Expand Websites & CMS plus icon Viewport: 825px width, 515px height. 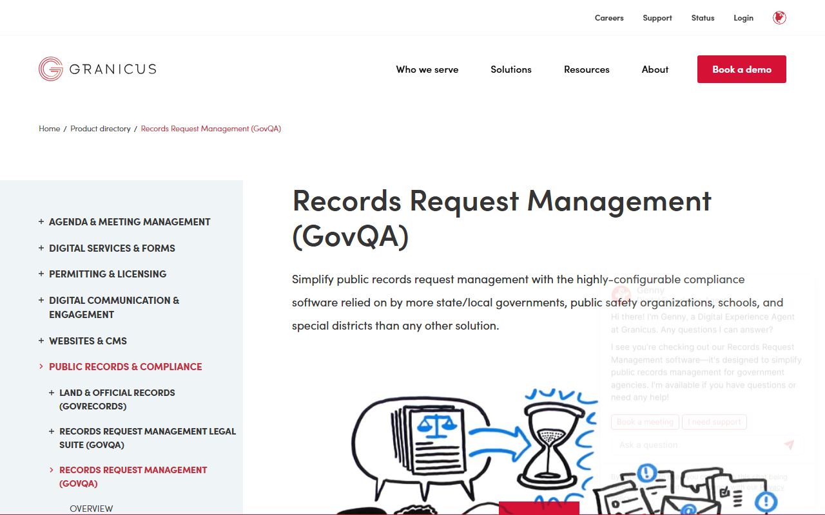point(41,341)
